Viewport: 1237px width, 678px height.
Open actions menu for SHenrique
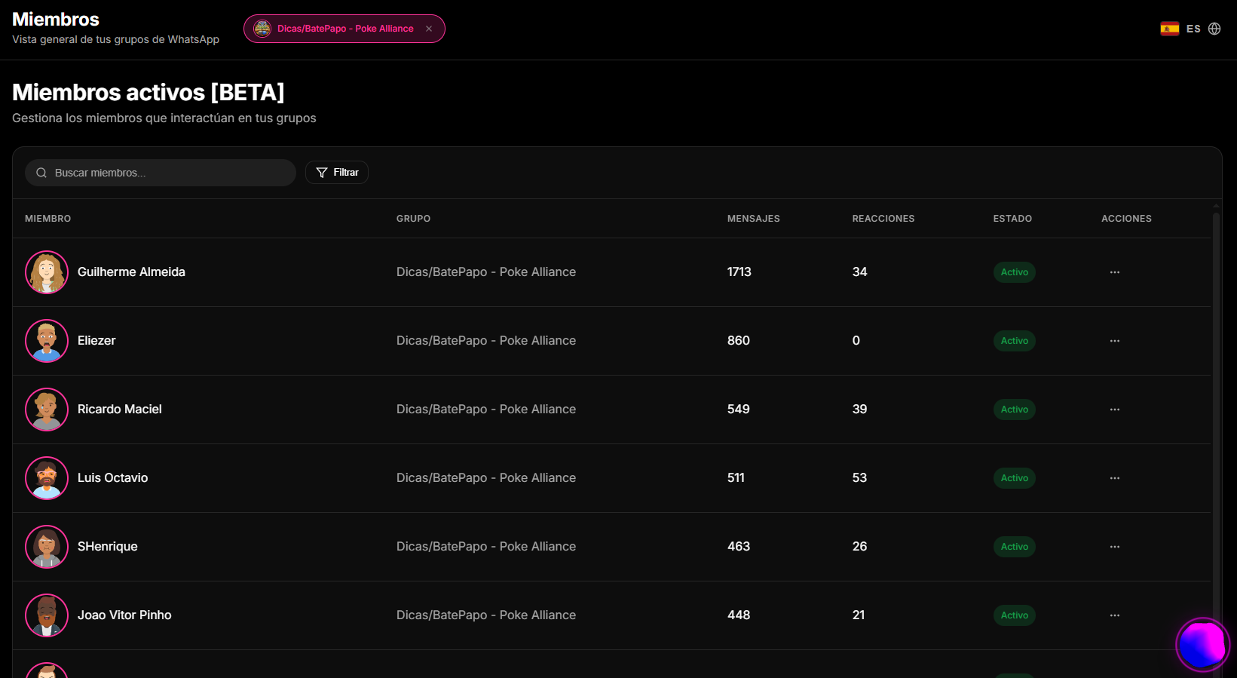[x=1115, y=547]
